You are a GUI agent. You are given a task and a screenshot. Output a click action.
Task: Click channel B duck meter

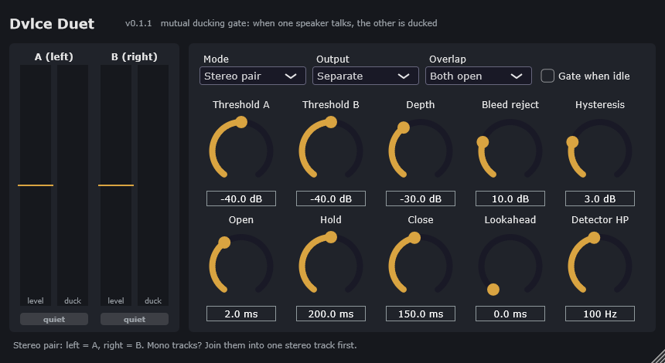(152, 185)
